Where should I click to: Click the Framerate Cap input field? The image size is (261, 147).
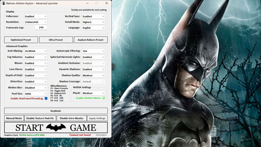point(41,28)
